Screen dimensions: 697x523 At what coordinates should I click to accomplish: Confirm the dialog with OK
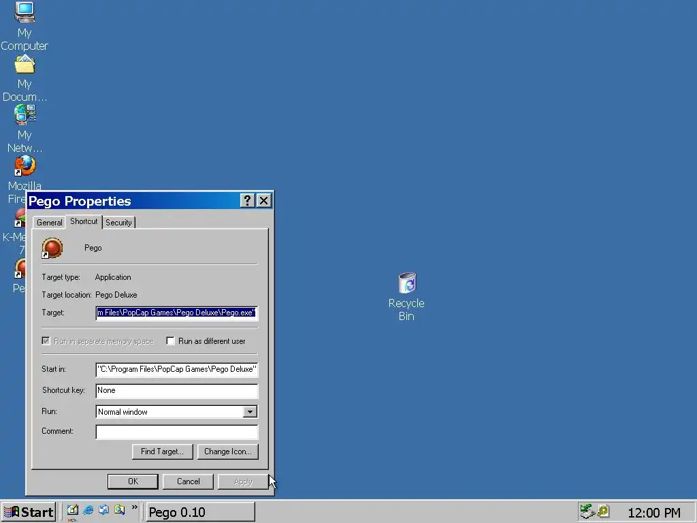[x=133, y=481]
